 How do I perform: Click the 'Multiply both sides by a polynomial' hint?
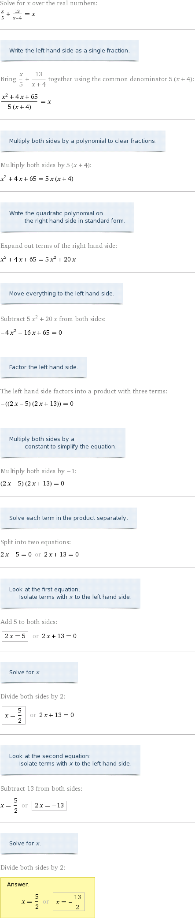coord(83,141)
